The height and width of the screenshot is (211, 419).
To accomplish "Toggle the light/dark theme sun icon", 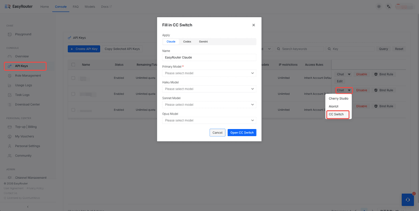I will [379, 7].
